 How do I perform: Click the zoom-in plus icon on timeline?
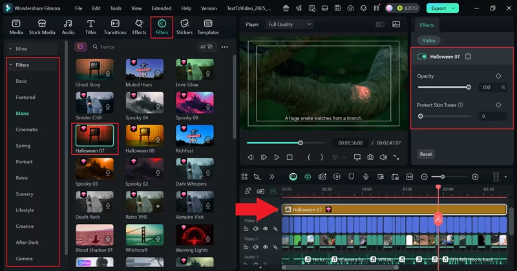475,177
